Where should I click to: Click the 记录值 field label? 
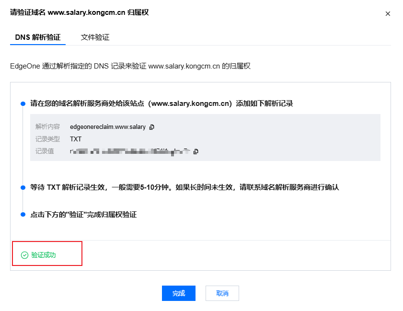[x=45, y=151]
